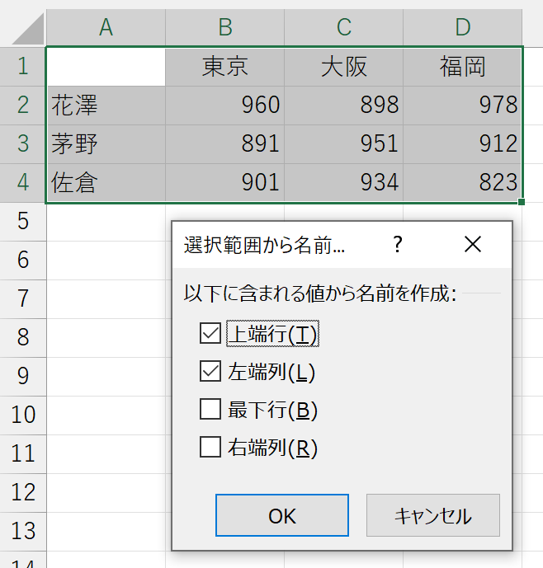Select column D header
This screenshot has width=543, height=568.
462,27
